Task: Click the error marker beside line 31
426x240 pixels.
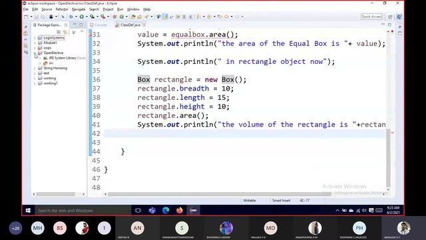Action: [x=91, y=35]
